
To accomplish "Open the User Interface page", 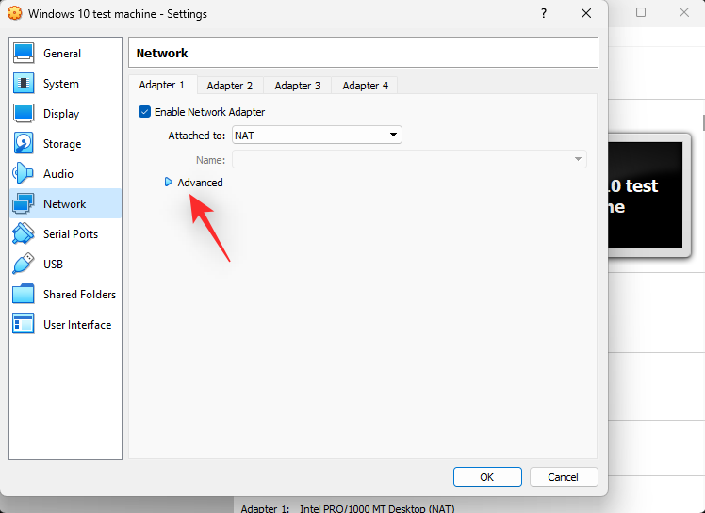I will (x=66, y=324).
